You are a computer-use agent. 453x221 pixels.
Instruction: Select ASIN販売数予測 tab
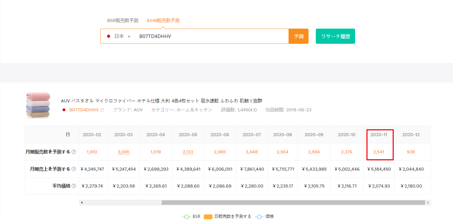pyautogui.click(x=163, y=21)
